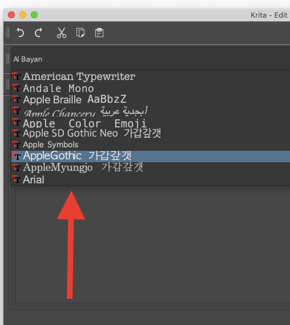Viewport: 290px width, 325px height.
Task: Choose Apple Color Emoji font
Action: 151,122
